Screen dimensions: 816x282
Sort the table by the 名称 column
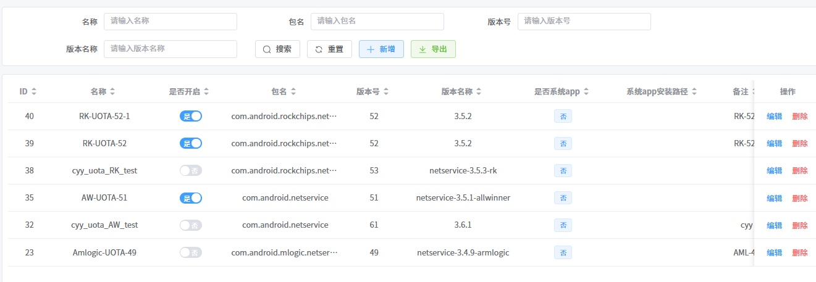112,91
